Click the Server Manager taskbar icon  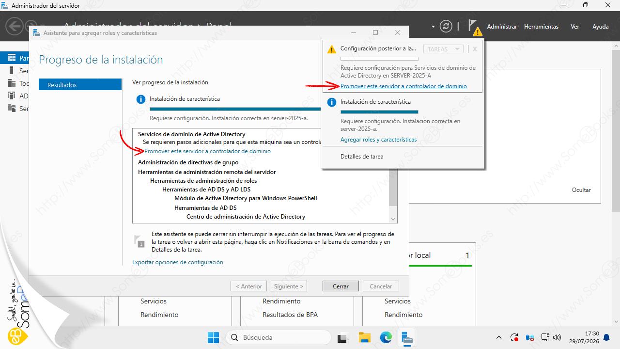coord(407,337)
